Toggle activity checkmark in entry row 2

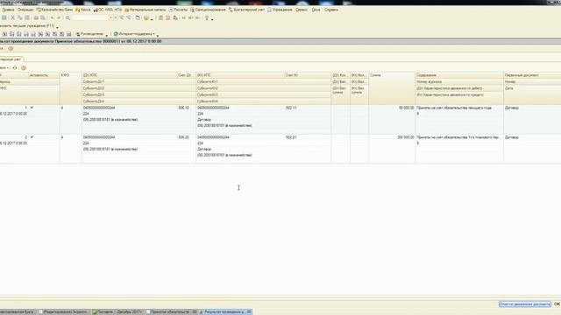tap(32, 137)
